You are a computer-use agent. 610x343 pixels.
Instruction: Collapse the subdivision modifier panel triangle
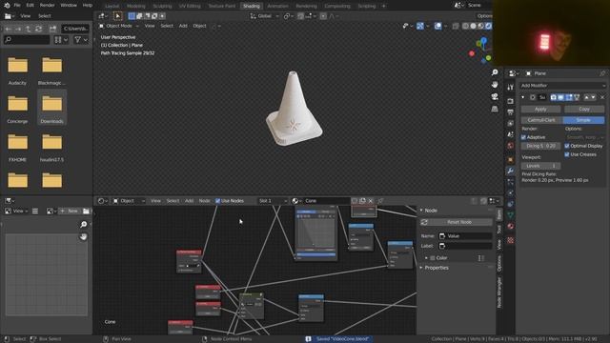click(x=523, y=97)
